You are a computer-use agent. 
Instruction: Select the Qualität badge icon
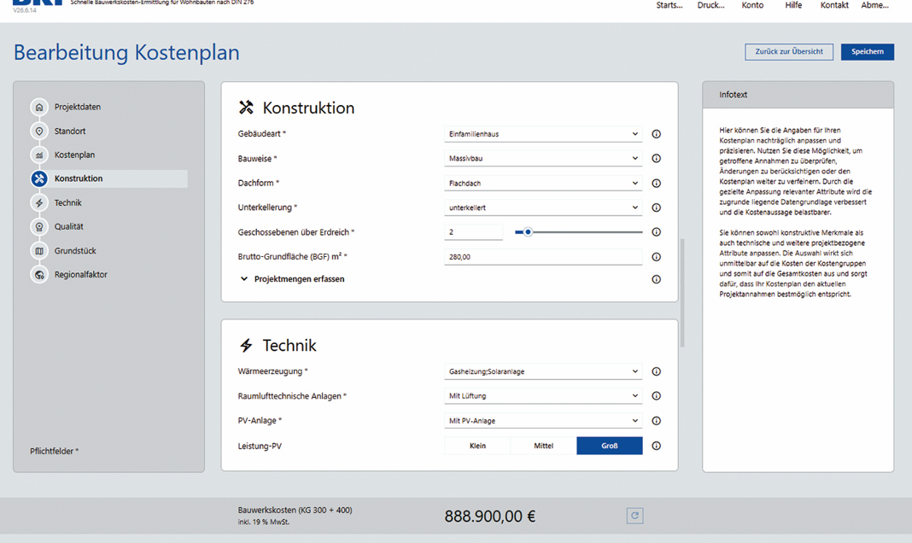39,227
